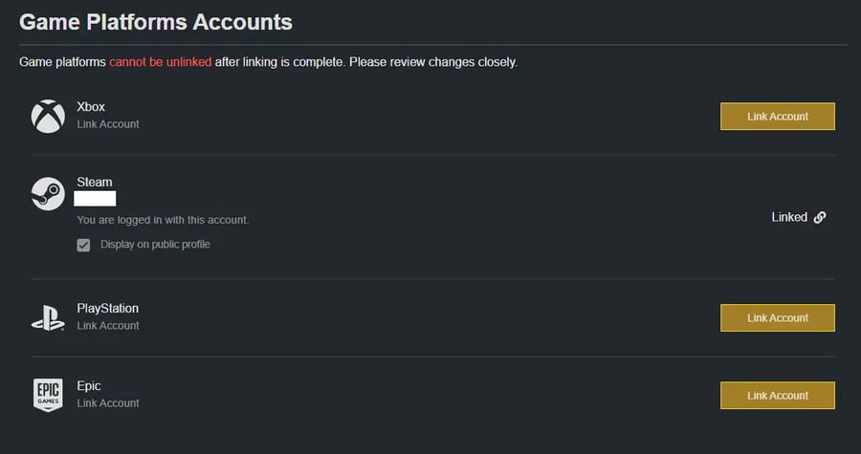Toggle the Display on public profile checkbox

84,245
